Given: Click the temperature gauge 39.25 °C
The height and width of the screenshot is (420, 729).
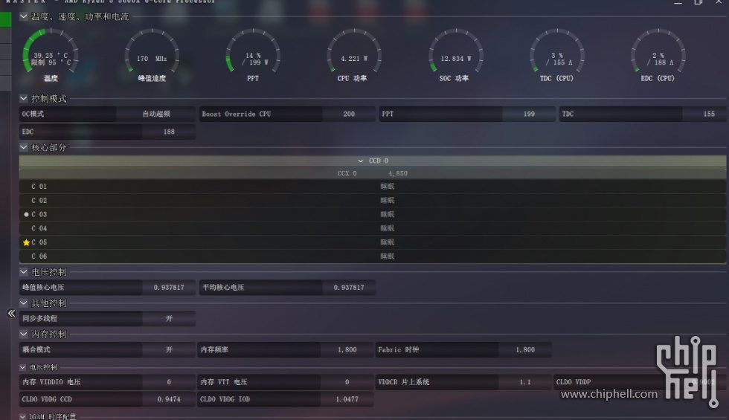Looking at the screenshot, I should (51, 51).
